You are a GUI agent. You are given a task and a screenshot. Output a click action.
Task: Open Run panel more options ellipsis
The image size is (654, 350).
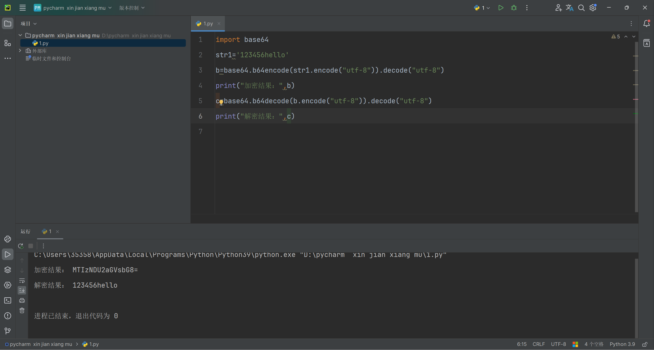click(x=43, y=246)
